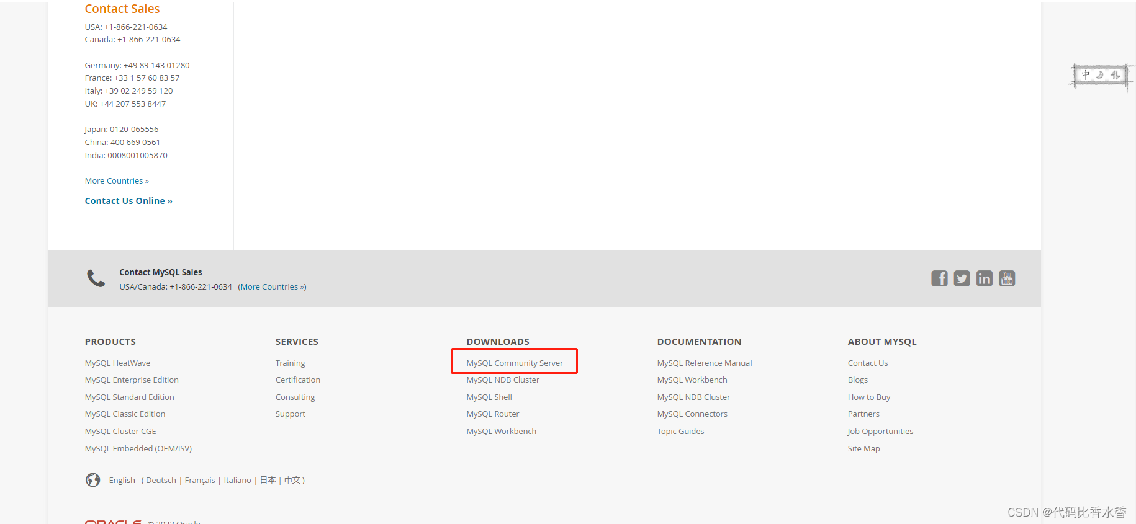Open MySQL NDB Cluster under Documentation

tap(693, 397)
